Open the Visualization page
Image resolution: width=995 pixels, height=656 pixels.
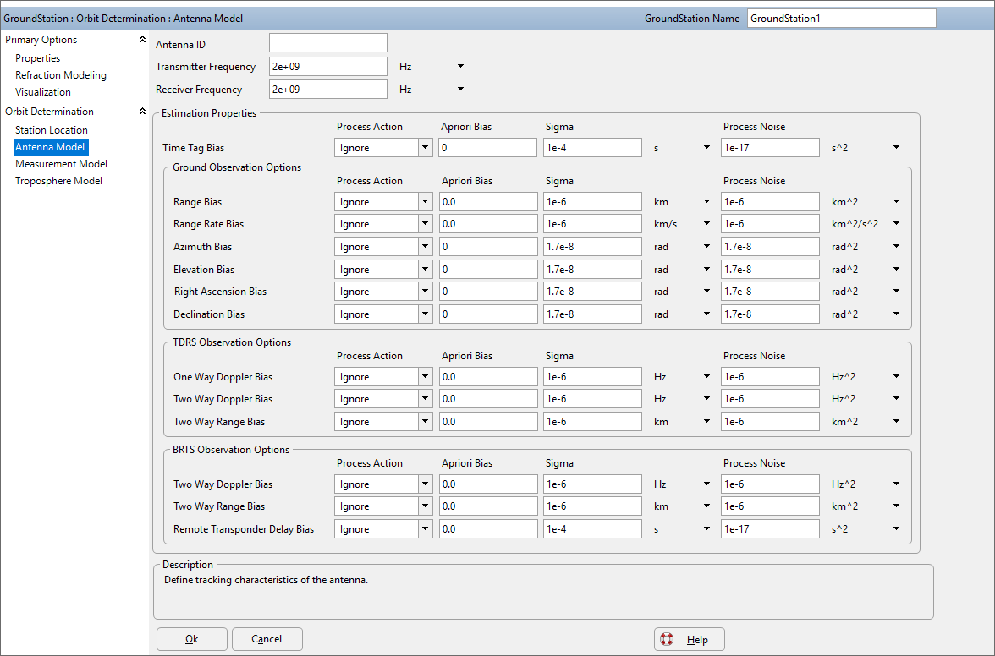(43, 92)
